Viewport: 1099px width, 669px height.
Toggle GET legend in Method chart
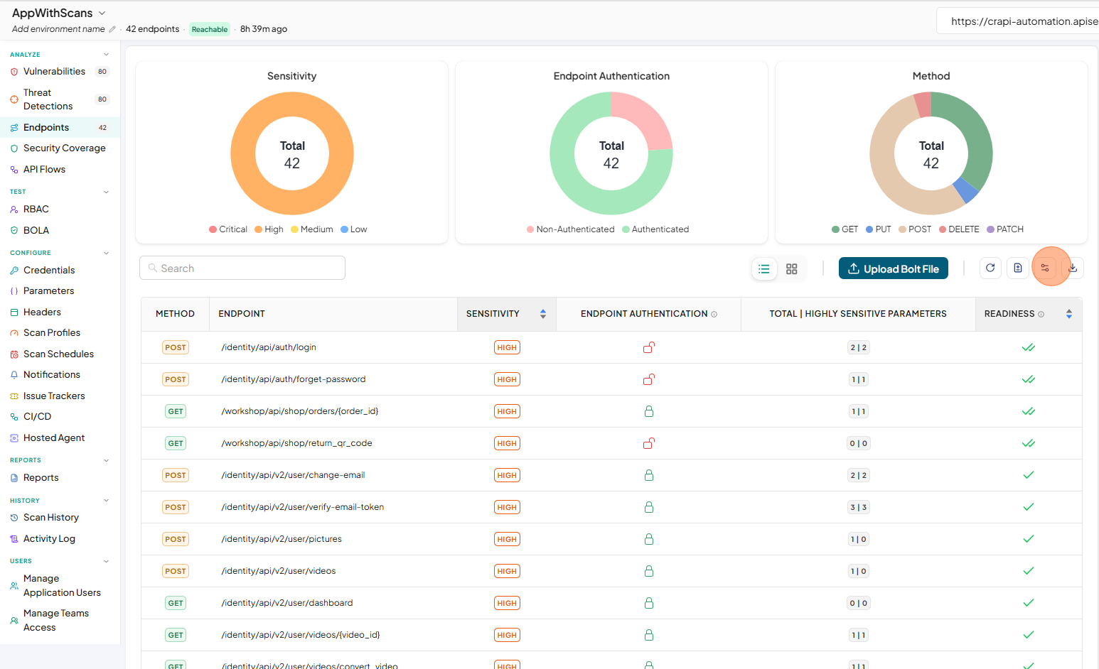coord(845,229)
